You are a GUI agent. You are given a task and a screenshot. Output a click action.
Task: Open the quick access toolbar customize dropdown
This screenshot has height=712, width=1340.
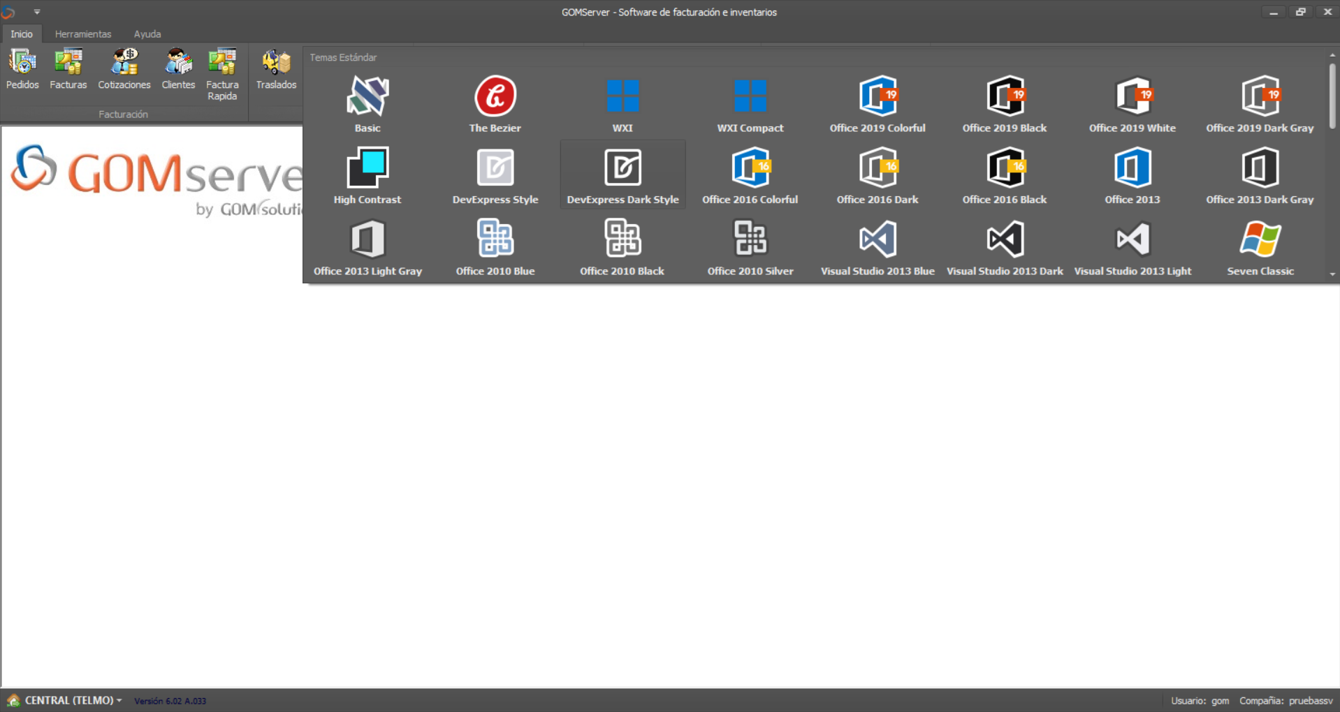point(36,11)
